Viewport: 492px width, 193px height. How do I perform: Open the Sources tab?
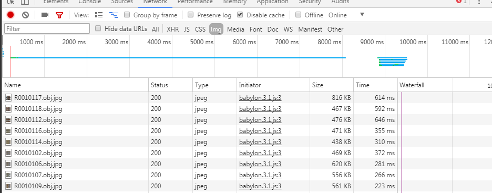pos(122,2)
